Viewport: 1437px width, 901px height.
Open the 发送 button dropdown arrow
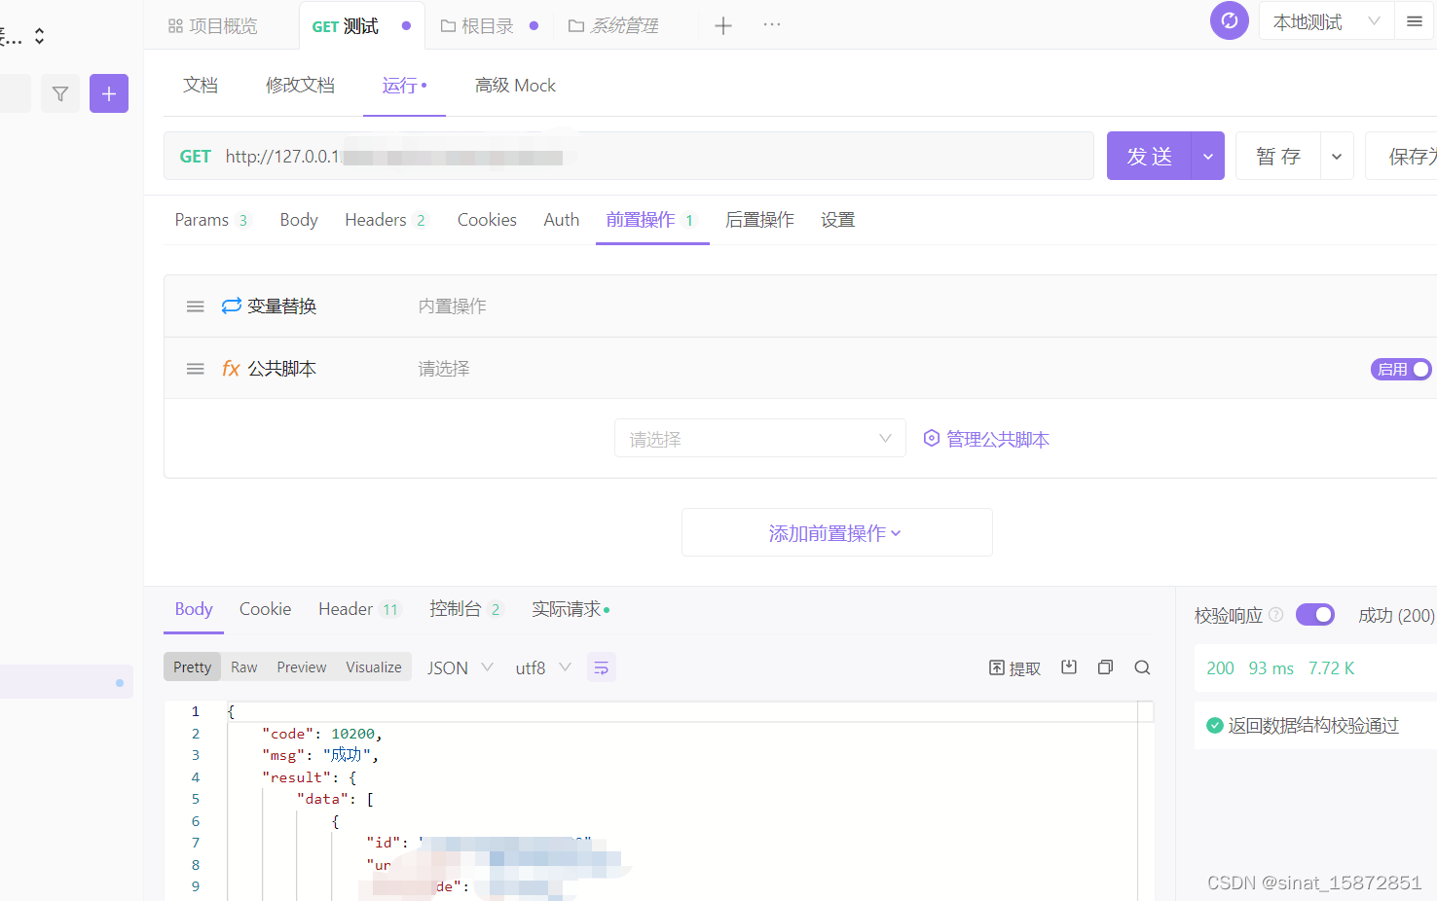[1208, 156]
